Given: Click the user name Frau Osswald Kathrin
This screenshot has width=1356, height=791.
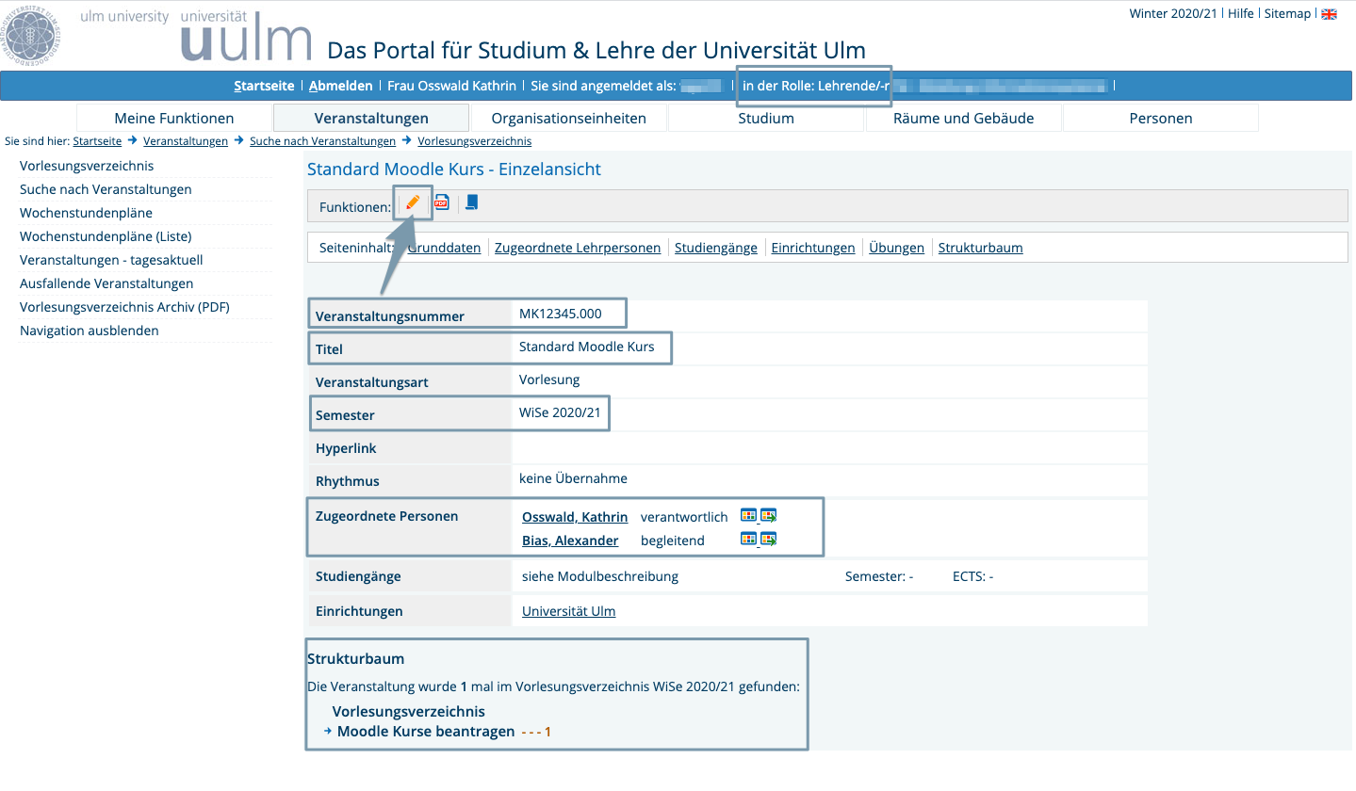Looking at the screenshot, I should point(452,86).
